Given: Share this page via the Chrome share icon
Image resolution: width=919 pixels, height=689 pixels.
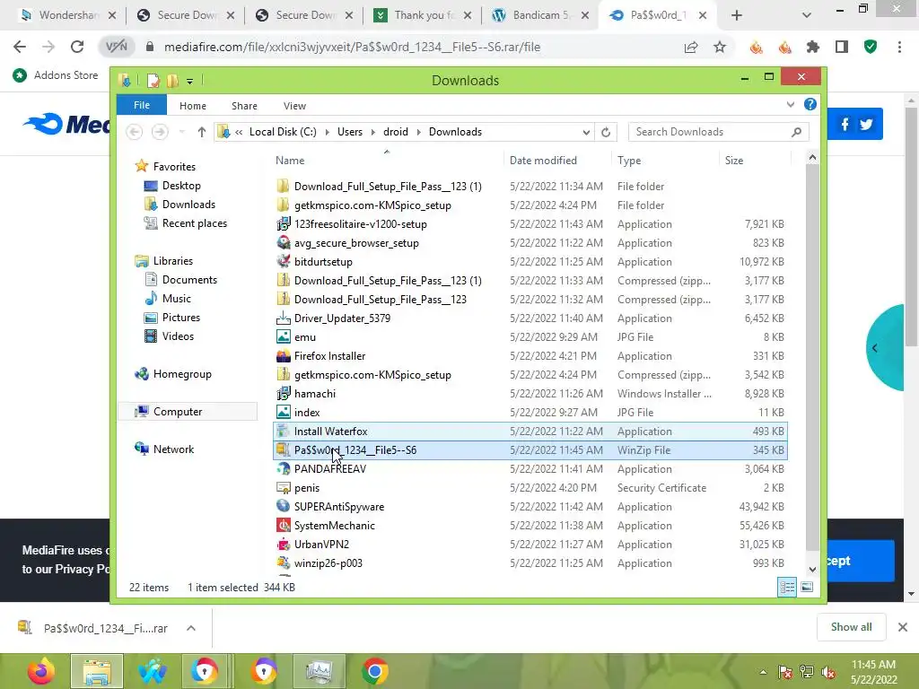Looking at the screenshot, I should tap(691, 47).
